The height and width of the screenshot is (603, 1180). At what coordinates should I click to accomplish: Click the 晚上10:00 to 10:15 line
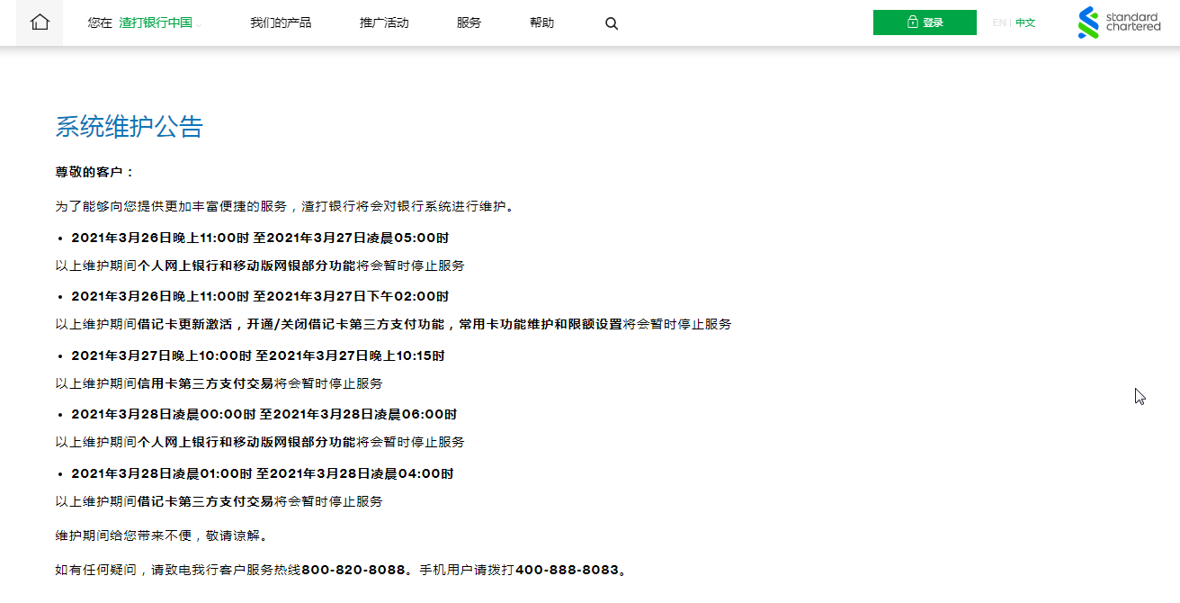point(258,355)
